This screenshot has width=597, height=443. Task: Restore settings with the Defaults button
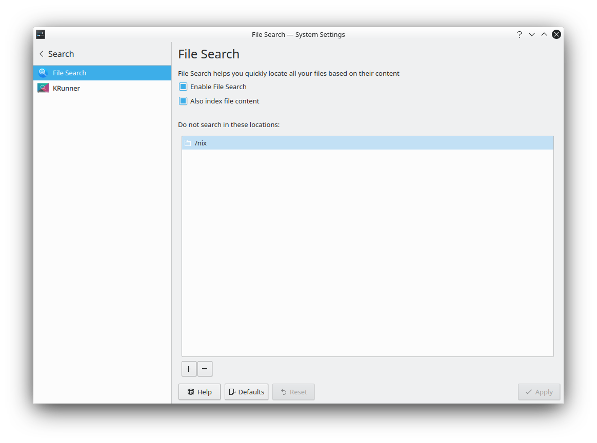pos(246,392)
